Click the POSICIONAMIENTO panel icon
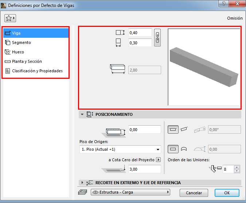246x203 pixels. [x=90, y=114]
